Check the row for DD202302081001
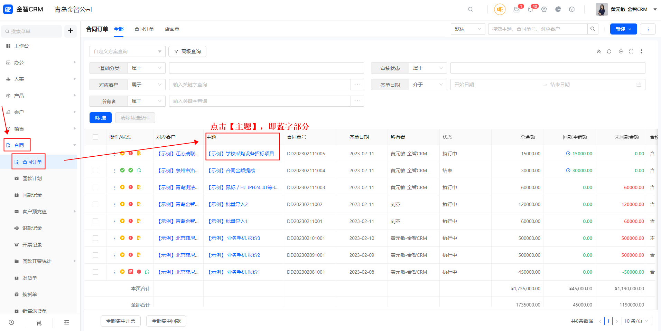 pyautogui.click(x=95, y=272)
